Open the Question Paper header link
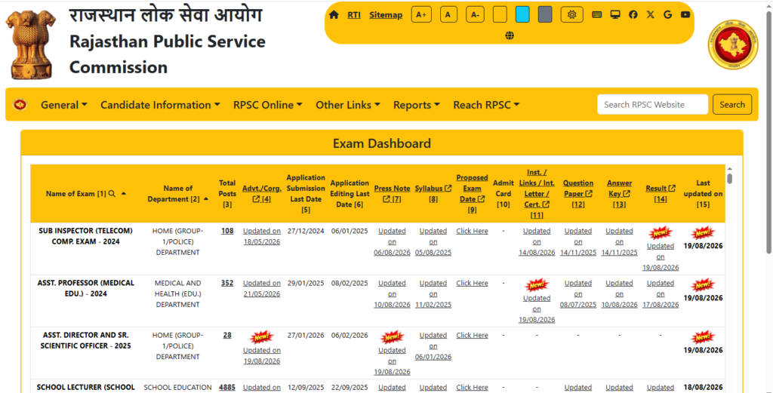 (x=577, y=194)
